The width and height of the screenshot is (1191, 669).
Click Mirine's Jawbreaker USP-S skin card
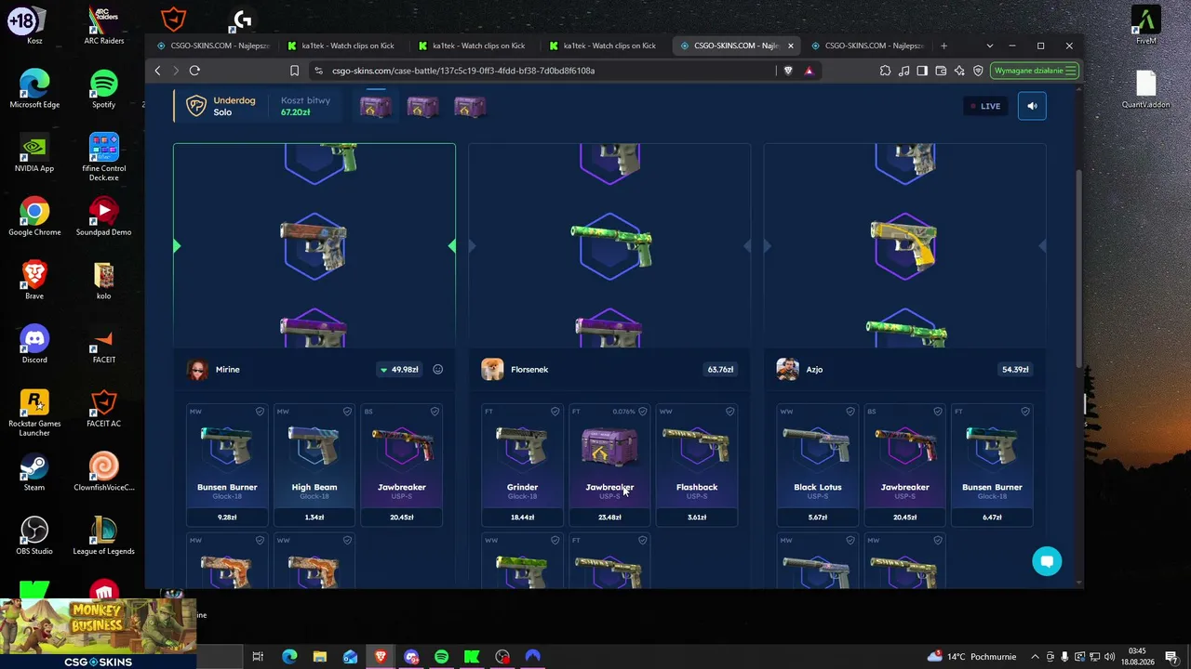click(402, 465)
